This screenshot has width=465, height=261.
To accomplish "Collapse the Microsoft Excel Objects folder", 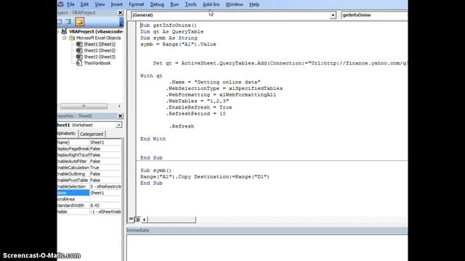I will (64, 38).
